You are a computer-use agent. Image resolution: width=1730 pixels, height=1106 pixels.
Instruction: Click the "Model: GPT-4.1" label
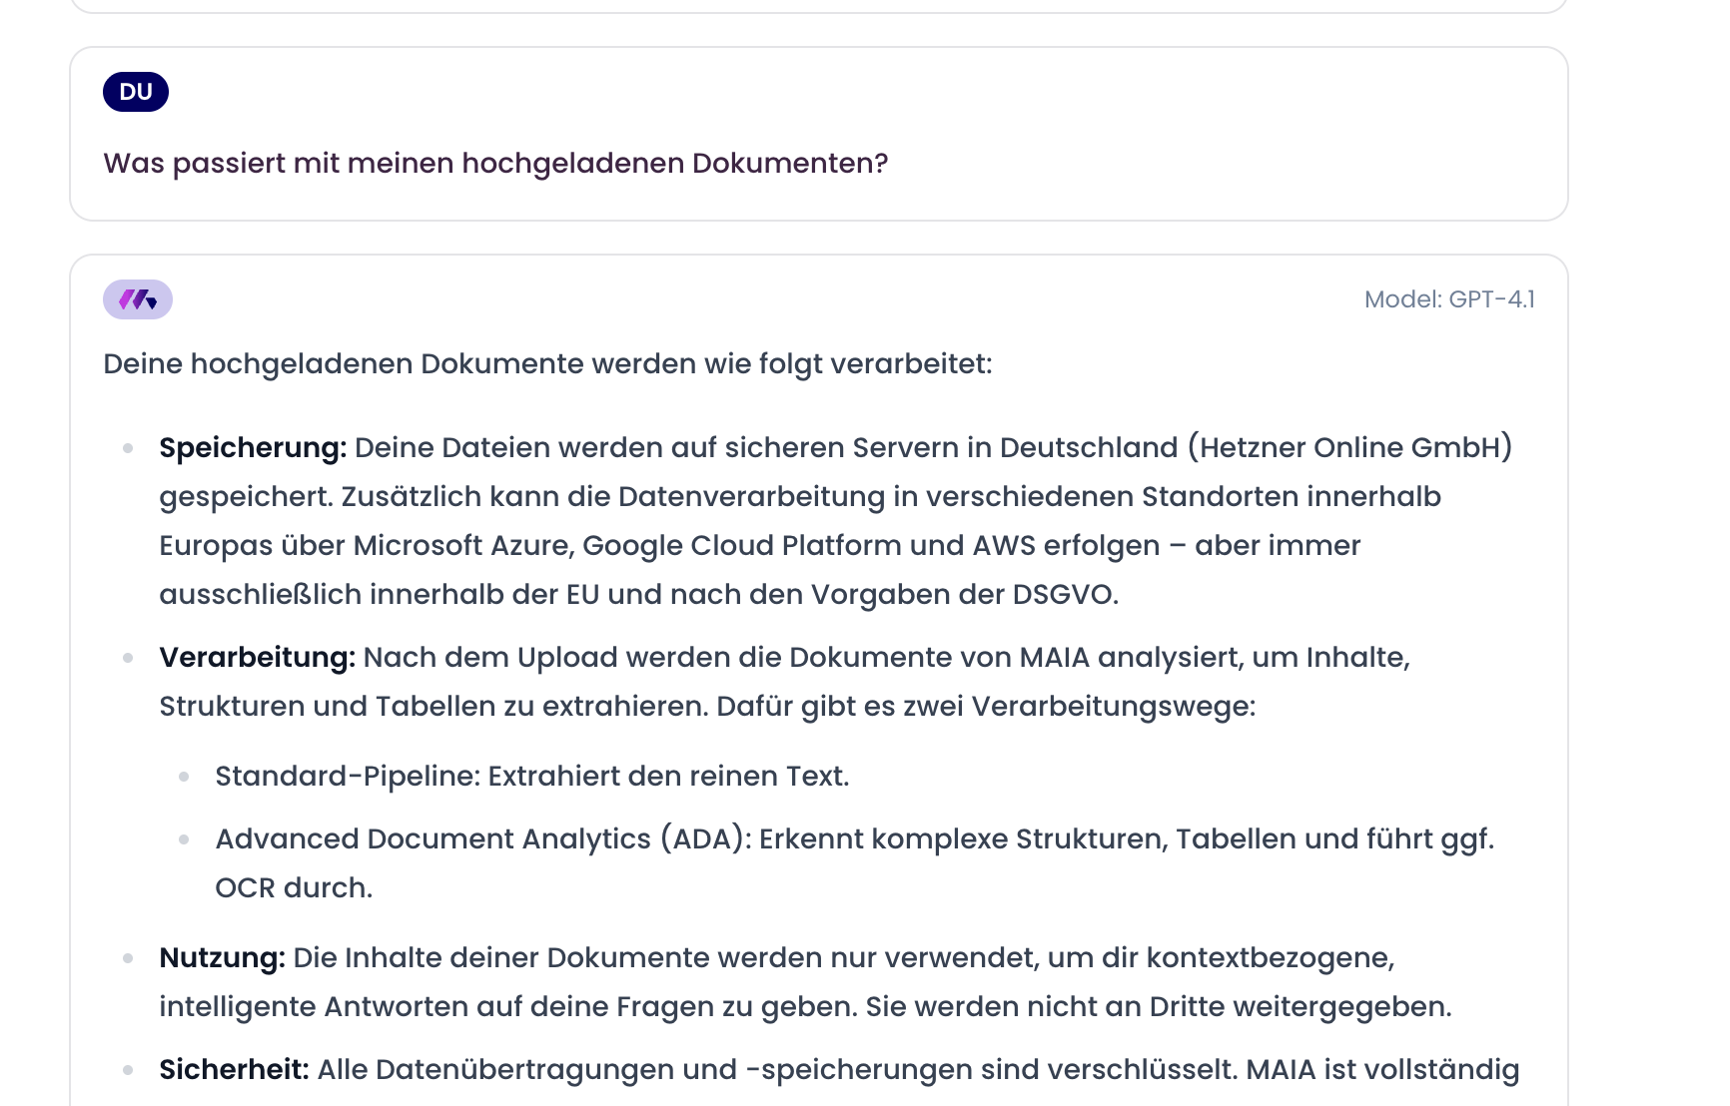click(1449, 299)
